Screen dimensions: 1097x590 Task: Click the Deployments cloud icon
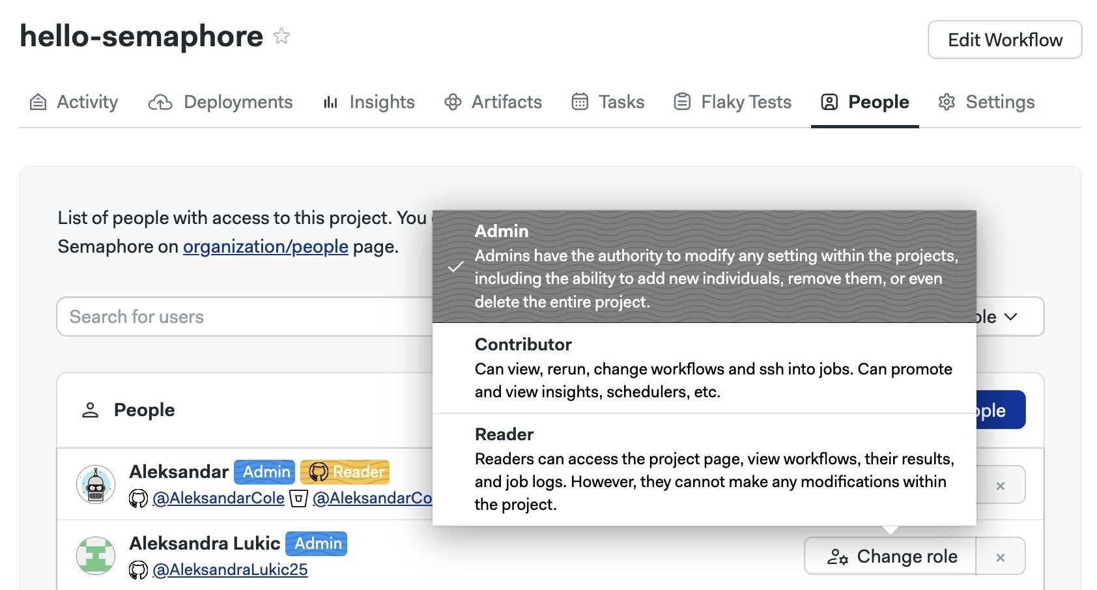160,102
